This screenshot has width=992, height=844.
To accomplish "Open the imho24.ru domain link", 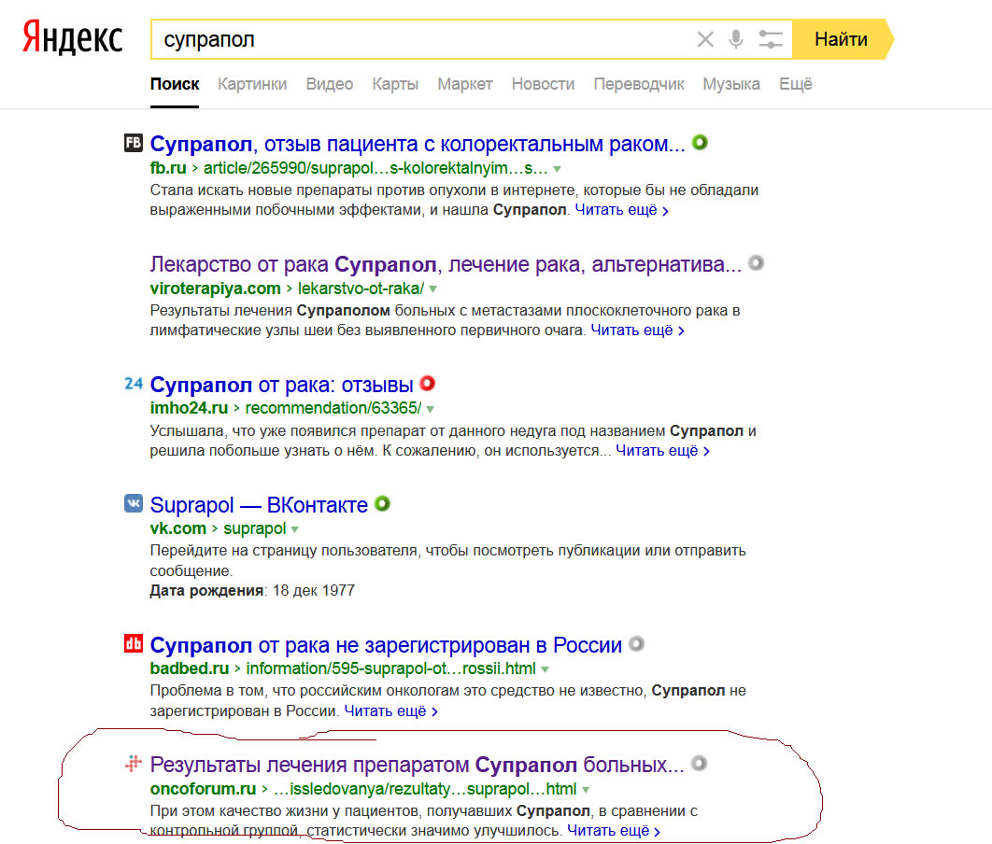I will pyautogui.click(x=189, y=408).
